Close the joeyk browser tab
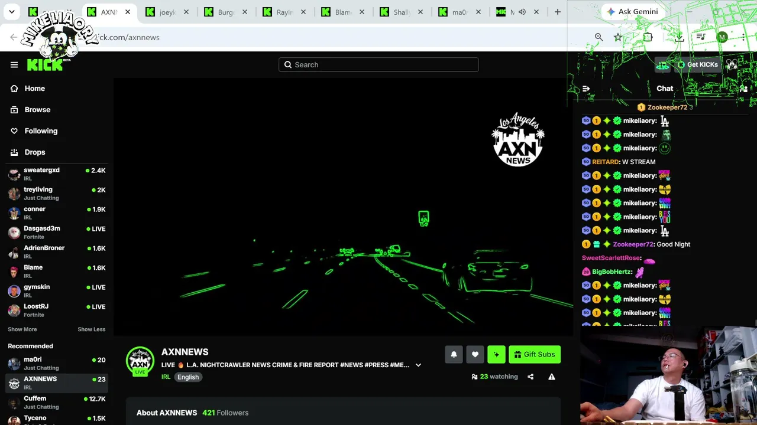This screenshot has height=425, width=757. tap(186, 12)
